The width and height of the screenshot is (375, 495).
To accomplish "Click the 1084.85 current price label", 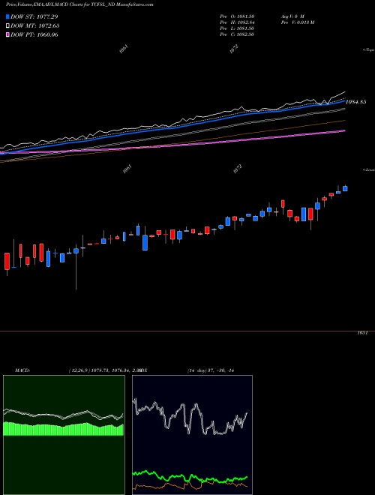I will pyautogui.click(x=356, y=102).
